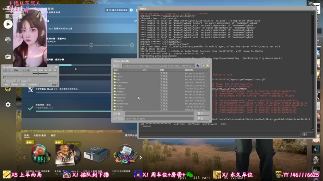323x181 pixels.
Task: Sort by 修改日期 column header
Action: tap(197, 70)
